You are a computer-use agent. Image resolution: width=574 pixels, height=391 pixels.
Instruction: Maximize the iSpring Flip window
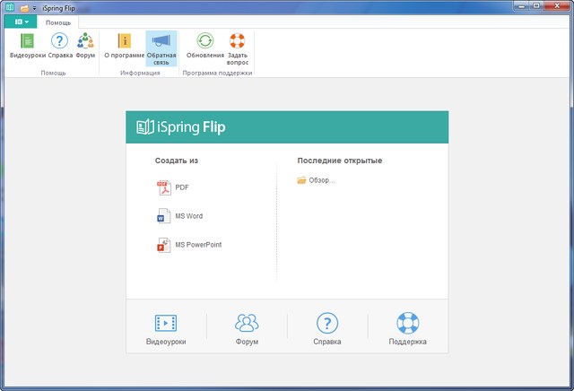pos(536,6)
